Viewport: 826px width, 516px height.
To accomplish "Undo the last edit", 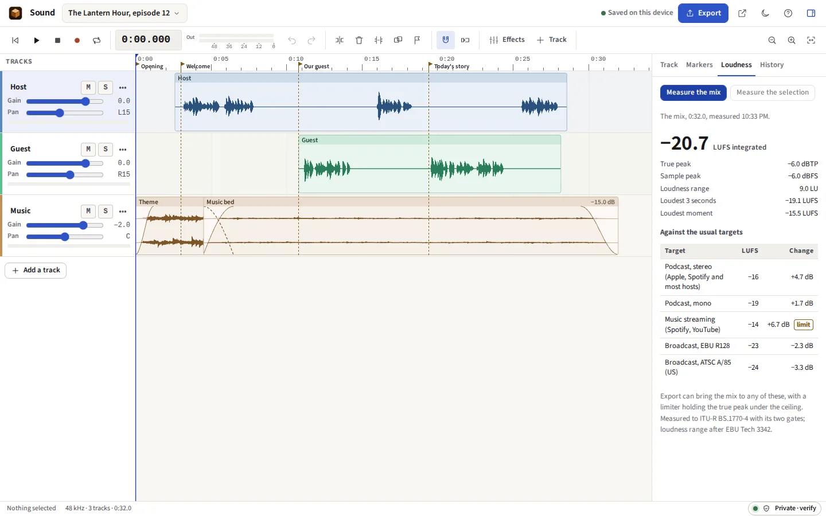I will pyautogui.click(x=292, y=40).
